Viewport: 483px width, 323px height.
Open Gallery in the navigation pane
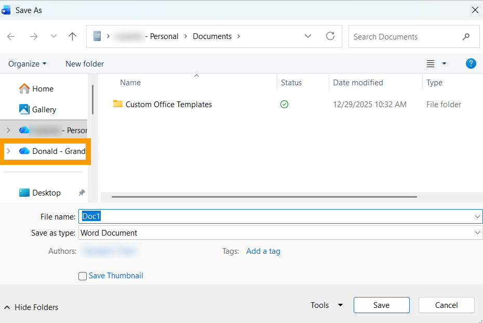44,110
